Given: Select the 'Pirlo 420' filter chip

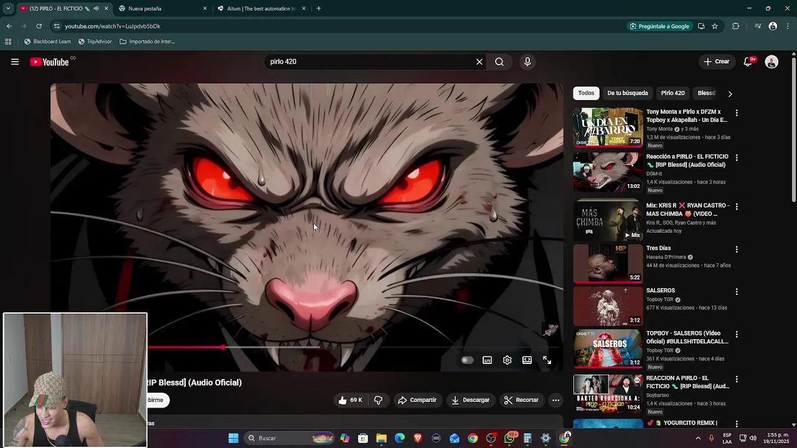Looking at the screenshot, I should tap(672, 93).
